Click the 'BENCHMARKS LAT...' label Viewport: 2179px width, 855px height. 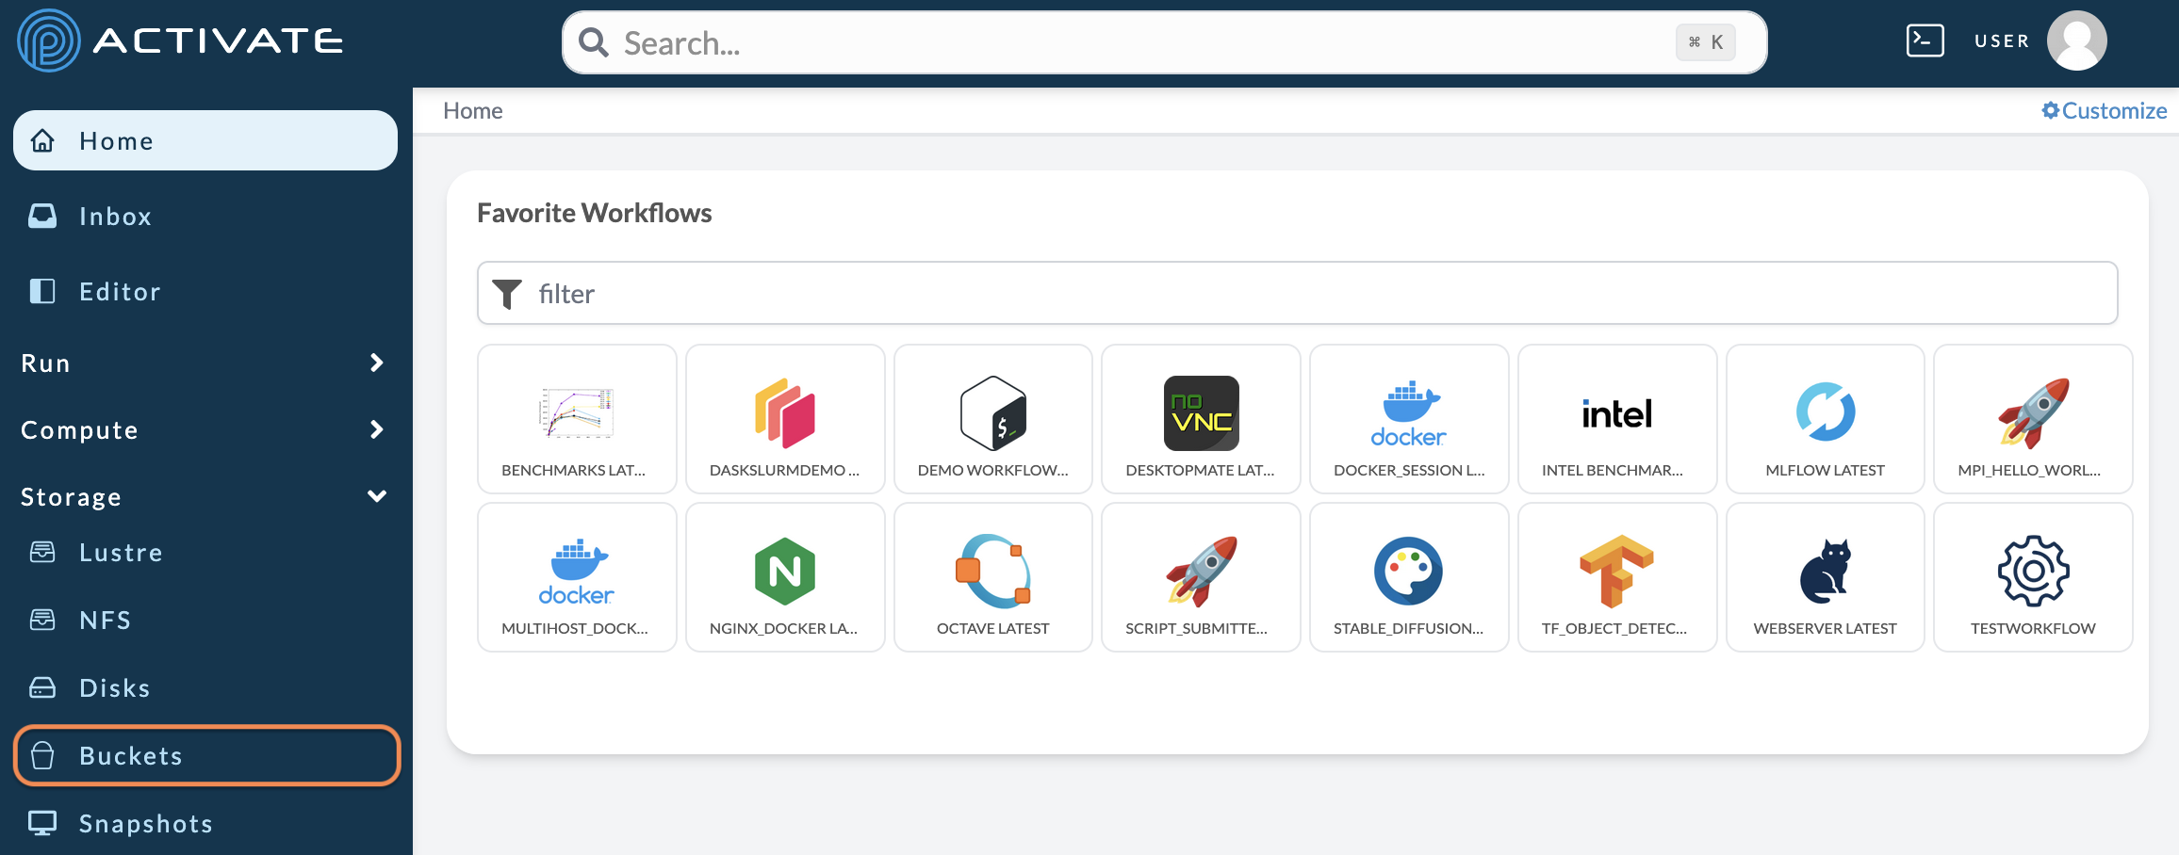tap(573, 470)
